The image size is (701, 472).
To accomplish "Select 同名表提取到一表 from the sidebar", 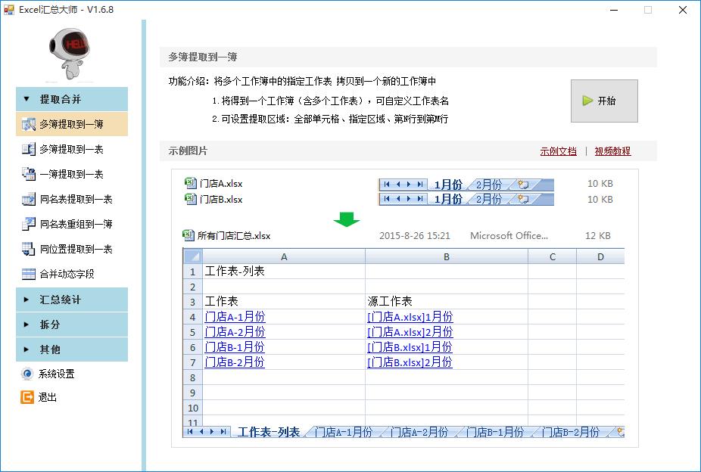I will click(x=72, y=199).
